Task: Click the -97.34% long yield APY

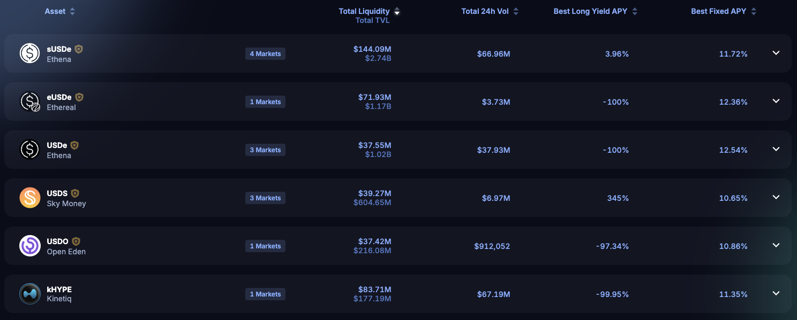Action: 613,246
